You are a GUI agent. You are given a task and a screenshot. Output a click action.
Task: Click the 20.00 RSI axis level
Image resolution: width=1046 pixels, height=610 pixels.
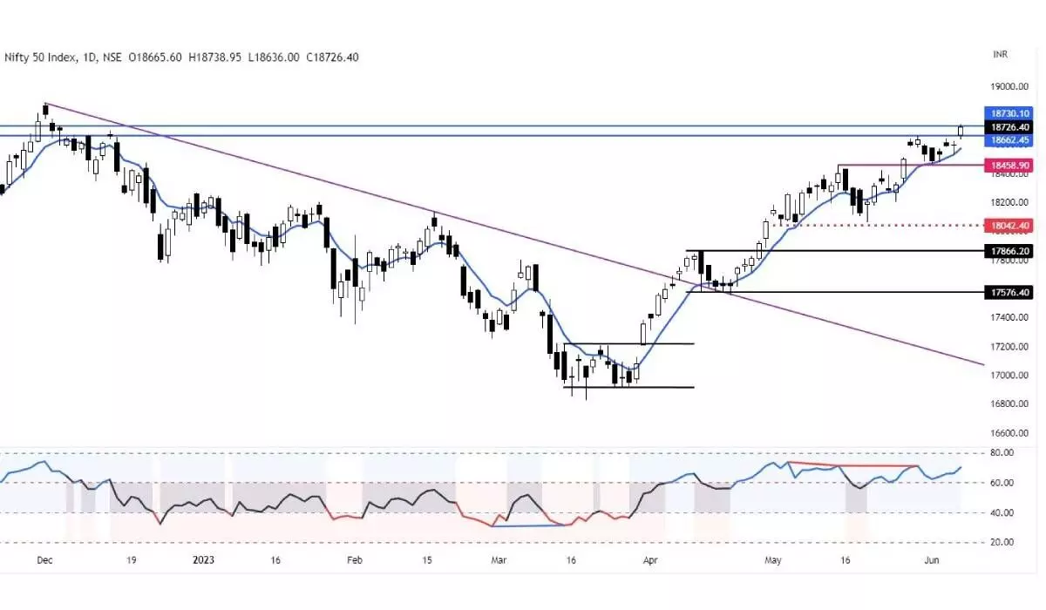(1002, 542)
